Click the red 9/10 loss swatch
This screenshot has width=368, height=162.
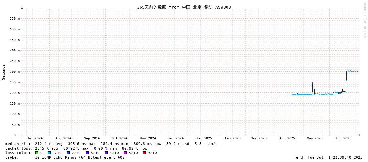pyautogui.click(x=144, y=153)
